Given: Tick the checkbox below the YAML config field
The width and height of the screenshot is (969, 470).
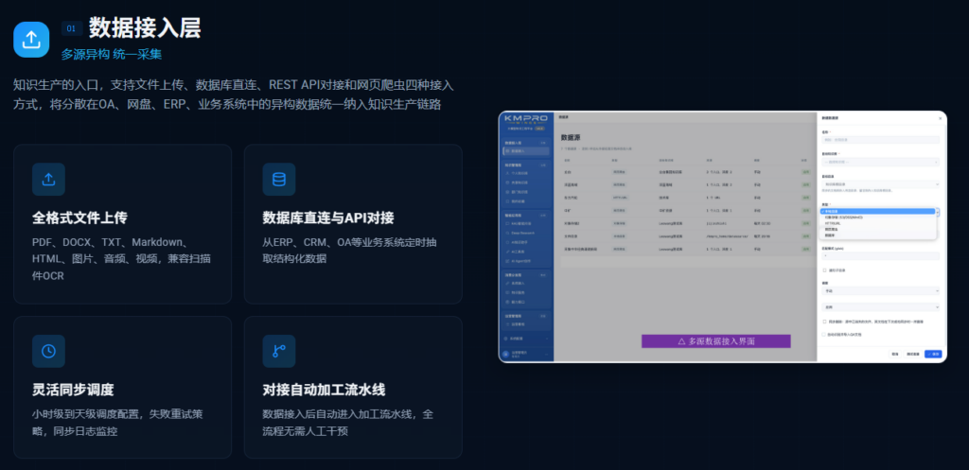Looking at the screenshot, I should [x=824, y=270].
